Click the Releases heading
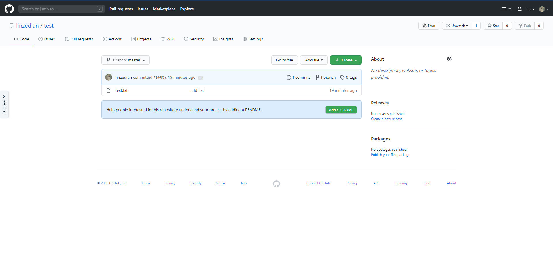The image size is (553, 273). [380, 103]
